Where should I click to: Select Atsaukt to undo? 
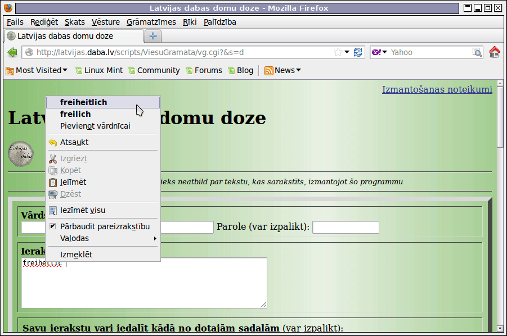(x=103, y=142)
